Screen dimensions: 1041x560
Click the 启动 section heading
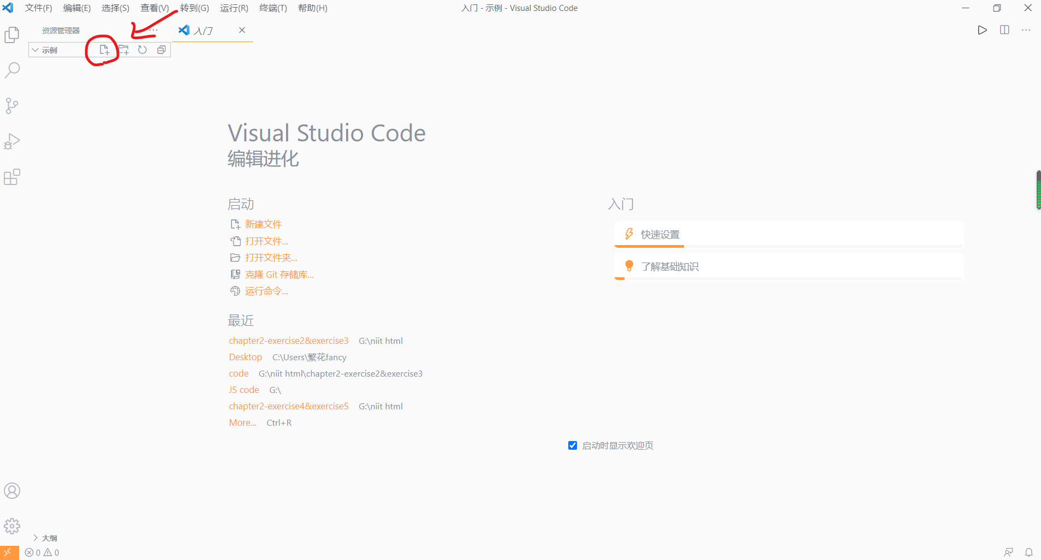tap(241, 204)
